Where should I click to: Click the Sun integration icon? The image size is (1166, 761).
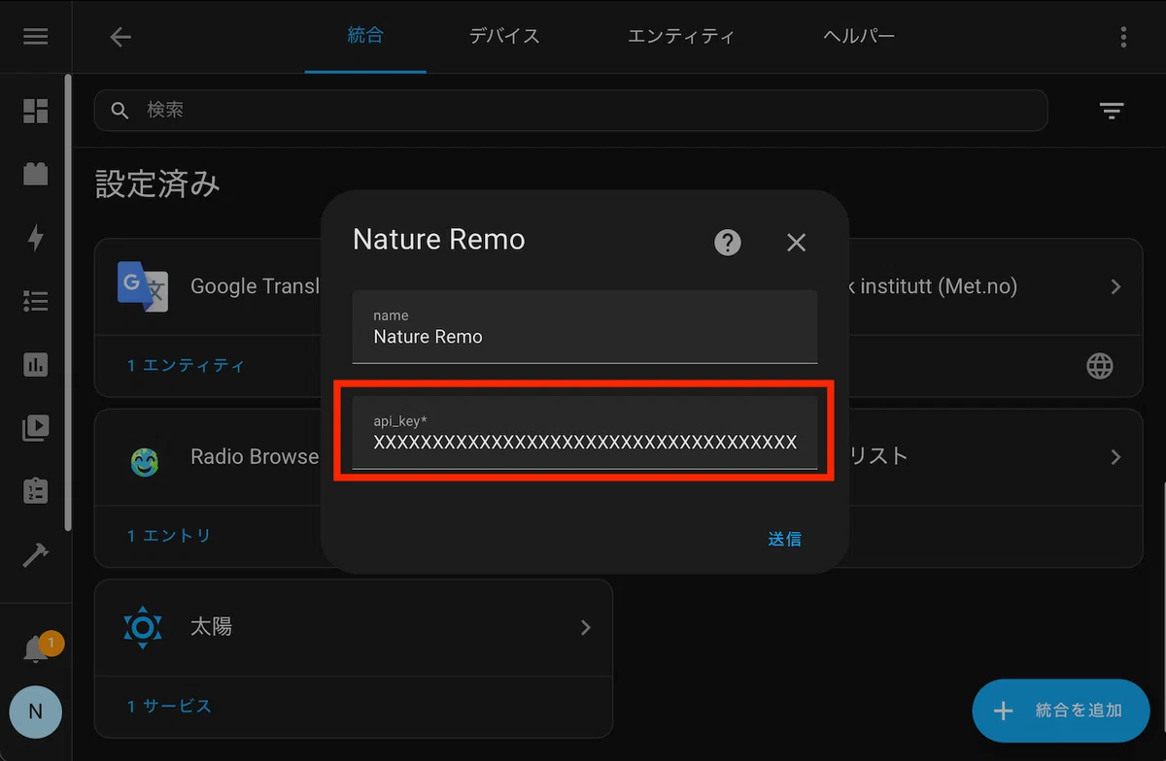(x=143, y=627)
